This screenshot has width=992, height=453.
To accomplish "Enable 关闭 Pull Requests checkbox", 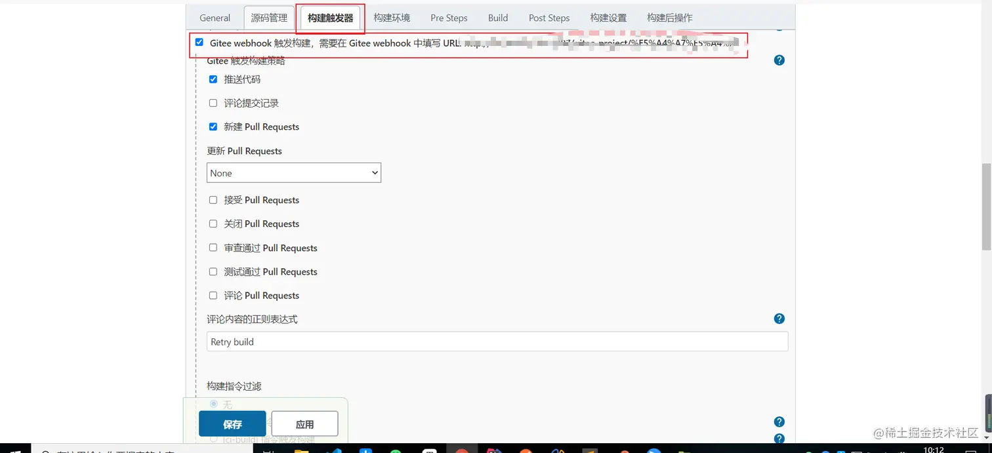I will pyautogui.click(x=213, y=224).
